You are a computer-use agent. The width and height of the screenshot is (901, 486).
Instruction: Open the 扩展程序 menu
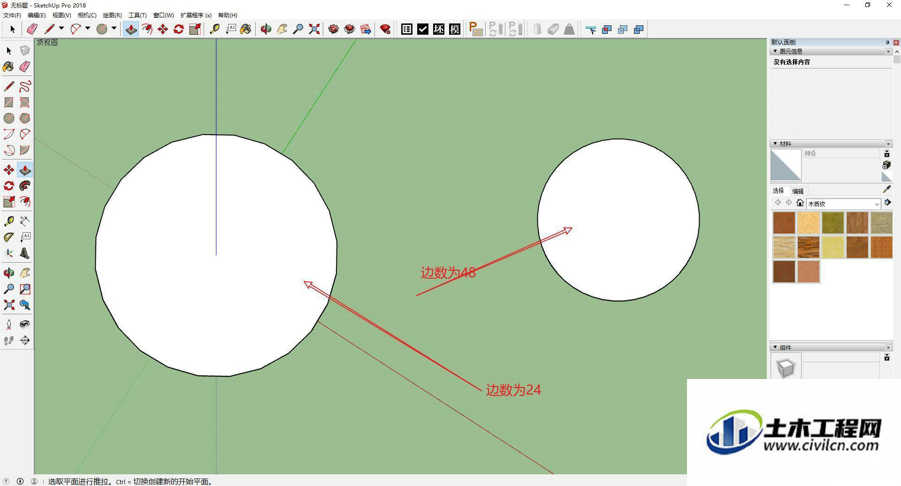coord(196,15)
